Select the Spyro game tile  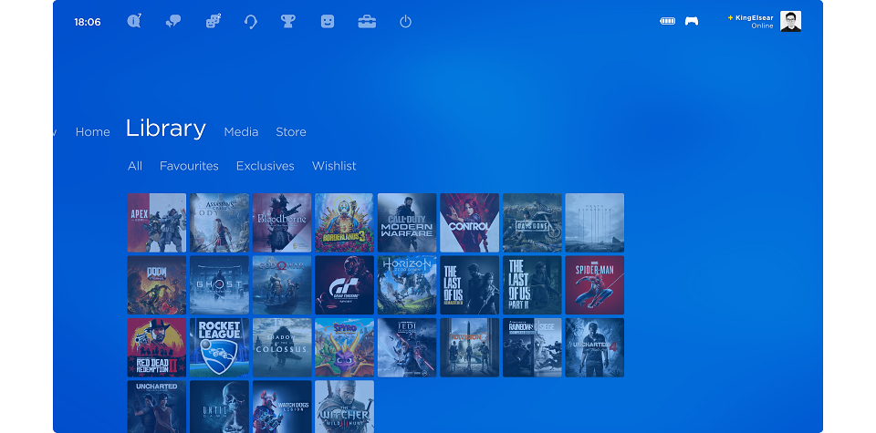click(x=345, y=347)
